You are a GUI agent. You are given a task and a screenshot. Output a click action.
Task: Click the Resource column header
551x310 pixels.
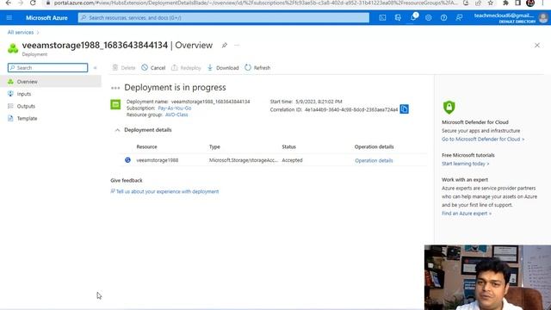(146, 147)
